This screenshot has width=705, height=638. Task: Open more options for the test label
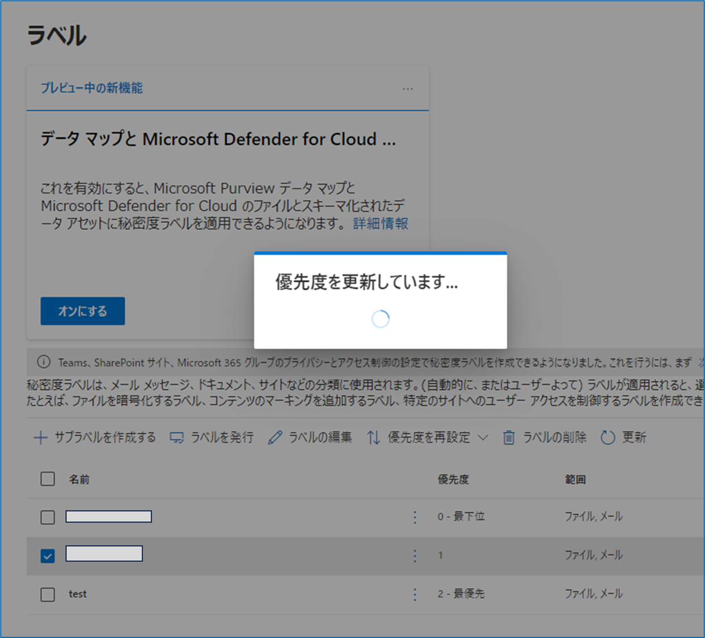pyautogui.click(x=415, y=594)
